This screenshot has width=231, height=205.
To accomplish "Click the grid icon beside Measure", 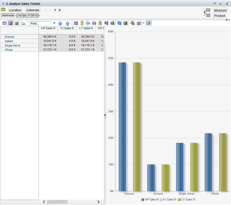I will [208, 10].
